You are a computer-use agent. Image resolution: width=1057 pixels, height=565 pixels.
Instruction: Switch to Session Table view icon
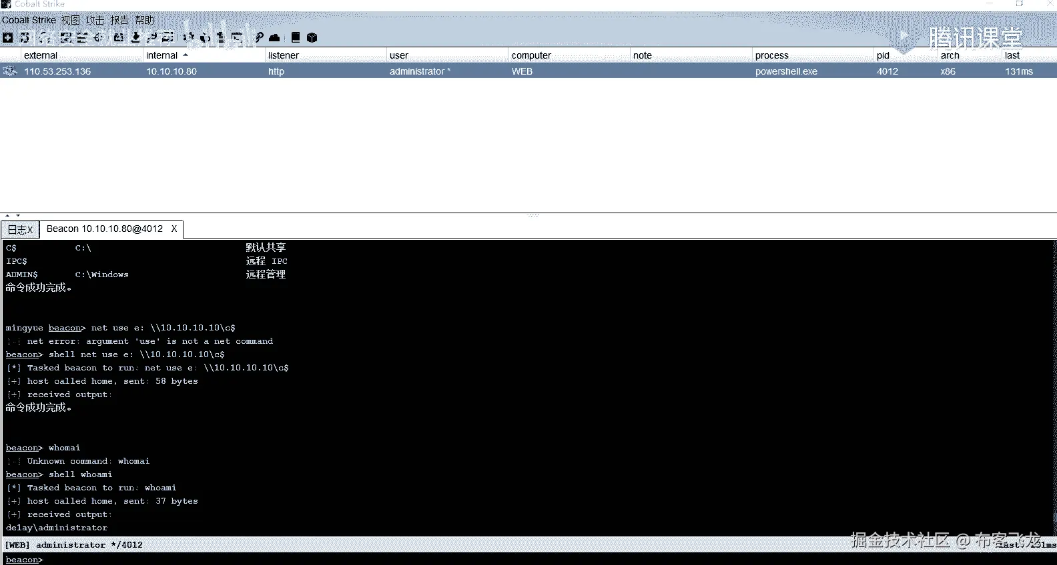pos(81,37)
